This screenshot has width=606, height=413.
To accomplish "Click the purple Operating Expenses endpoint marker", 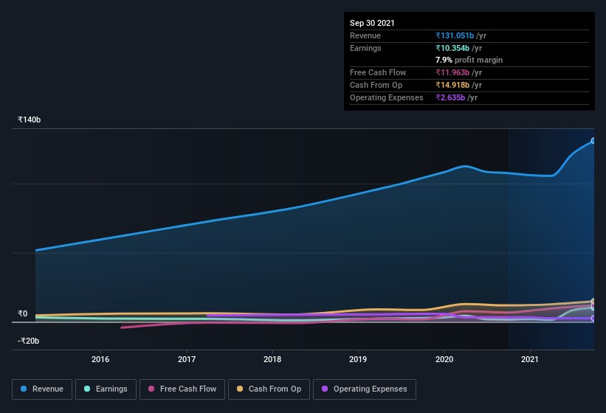I will 593,319.
